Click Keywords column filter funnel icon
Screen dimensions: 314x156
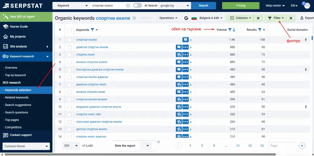(x=92, y=30)
